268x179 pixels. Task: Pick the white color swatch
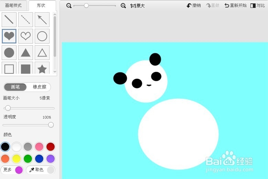point(17,147)
